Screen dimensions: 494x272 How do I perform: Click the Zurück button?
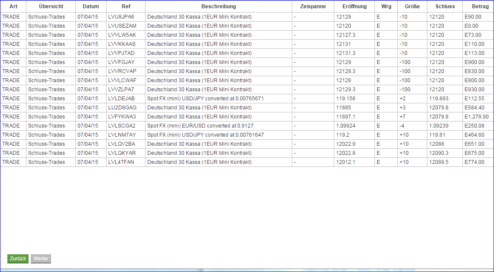point(17,259)
